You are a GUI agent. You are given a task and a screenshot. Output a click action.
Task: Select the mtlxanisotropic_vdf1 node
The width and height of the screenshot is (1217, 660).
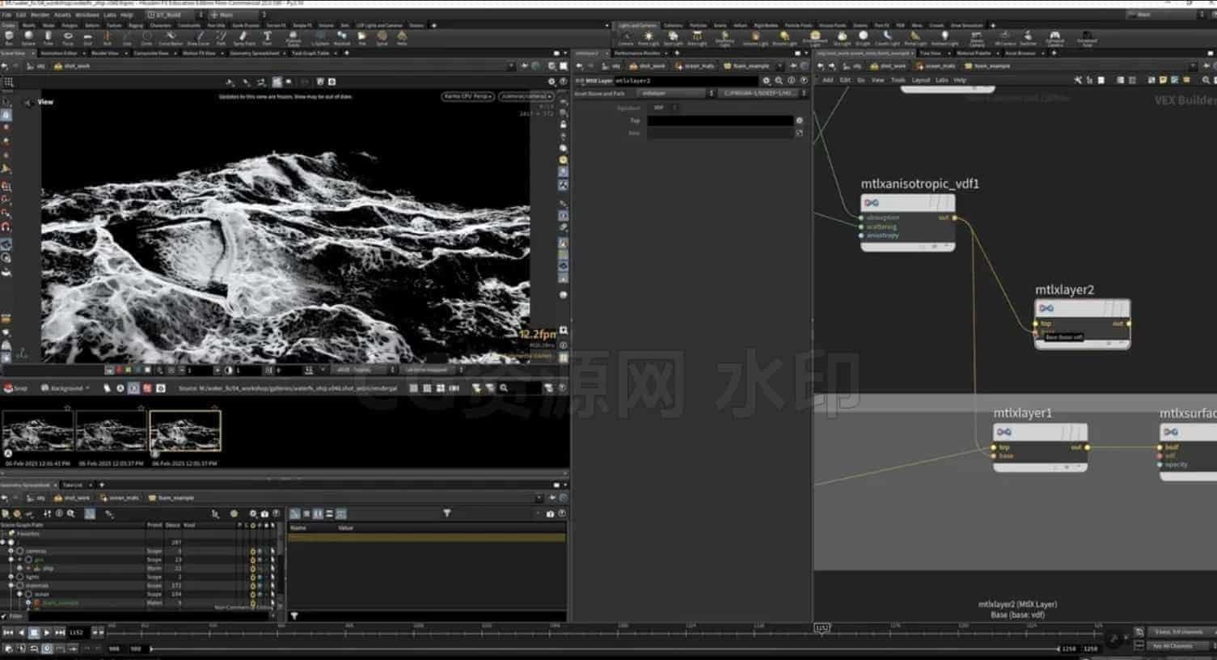[x=908, y=223]
